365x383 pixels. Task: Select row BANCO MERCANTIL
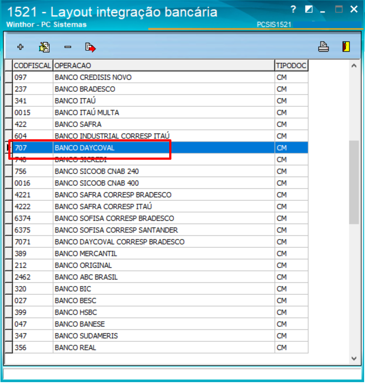(156, 253)
